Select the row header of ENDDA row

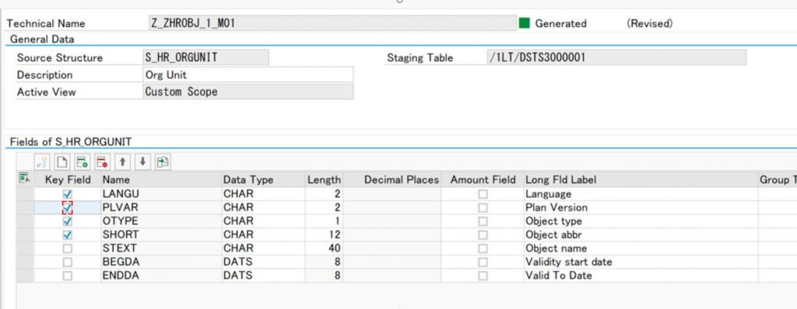click(25, 276)
